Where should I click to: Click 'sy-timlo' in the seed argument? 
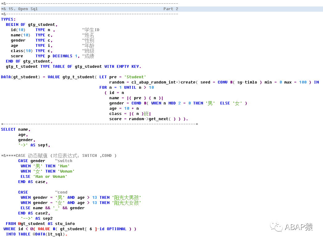247,82
